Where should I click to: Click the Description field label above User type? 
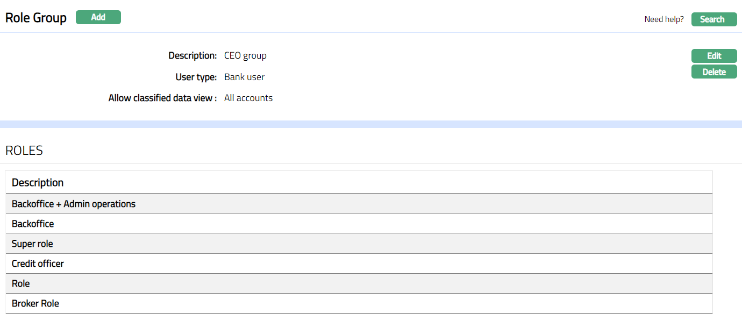192,55
